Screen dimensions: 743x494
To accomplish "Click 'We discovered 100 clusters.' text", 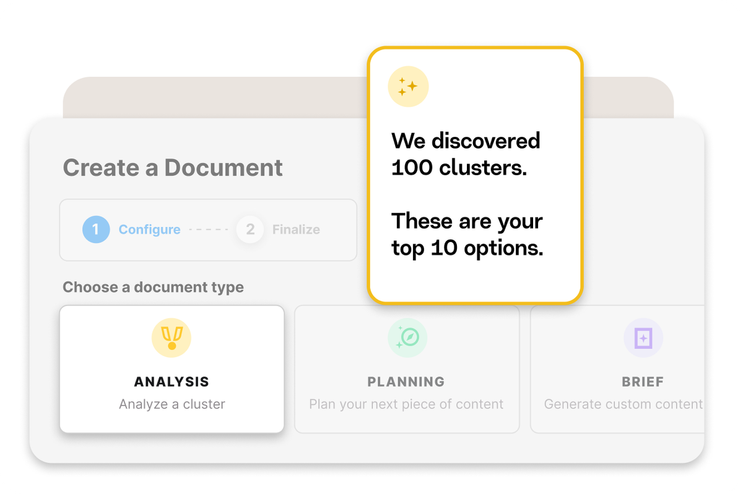I will pos(466,154).
